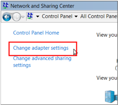
Task: Select the All Control Panel breadcrumb
Action: pyautogui.click(x=99, y=16)
